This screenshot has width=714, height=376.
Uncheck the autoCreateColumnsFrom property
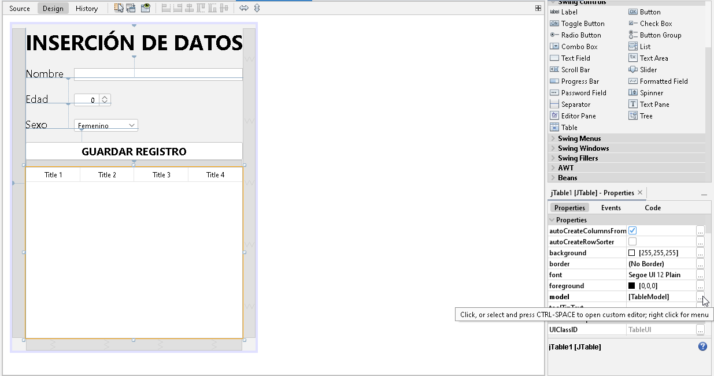click(632, 230)
